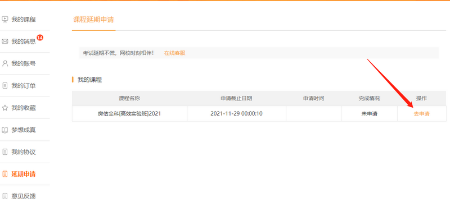Click the document icon beside 我的订单
This screenshot has width=450, height=207.
tap(4, 86)
